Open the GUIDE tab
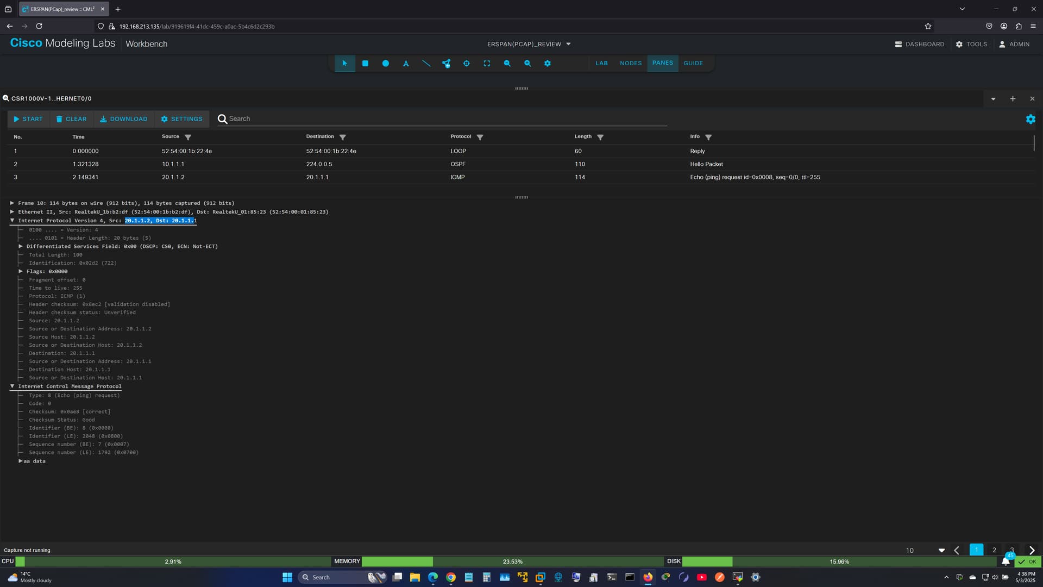 click(693, 63)
